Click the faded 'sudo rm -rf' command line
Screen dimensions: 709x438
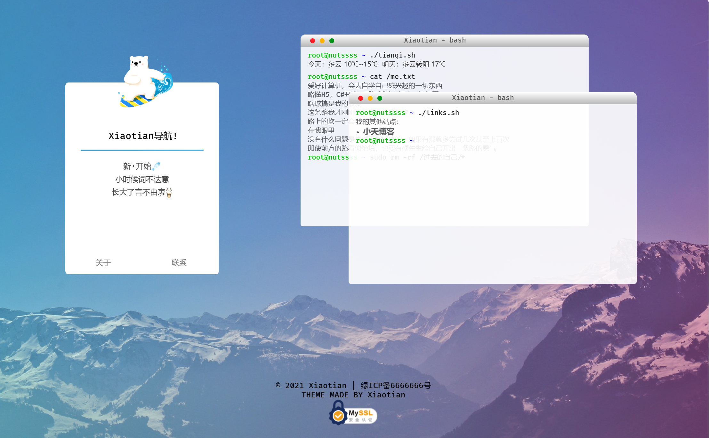pyautogui.click(x=386, y=157)
